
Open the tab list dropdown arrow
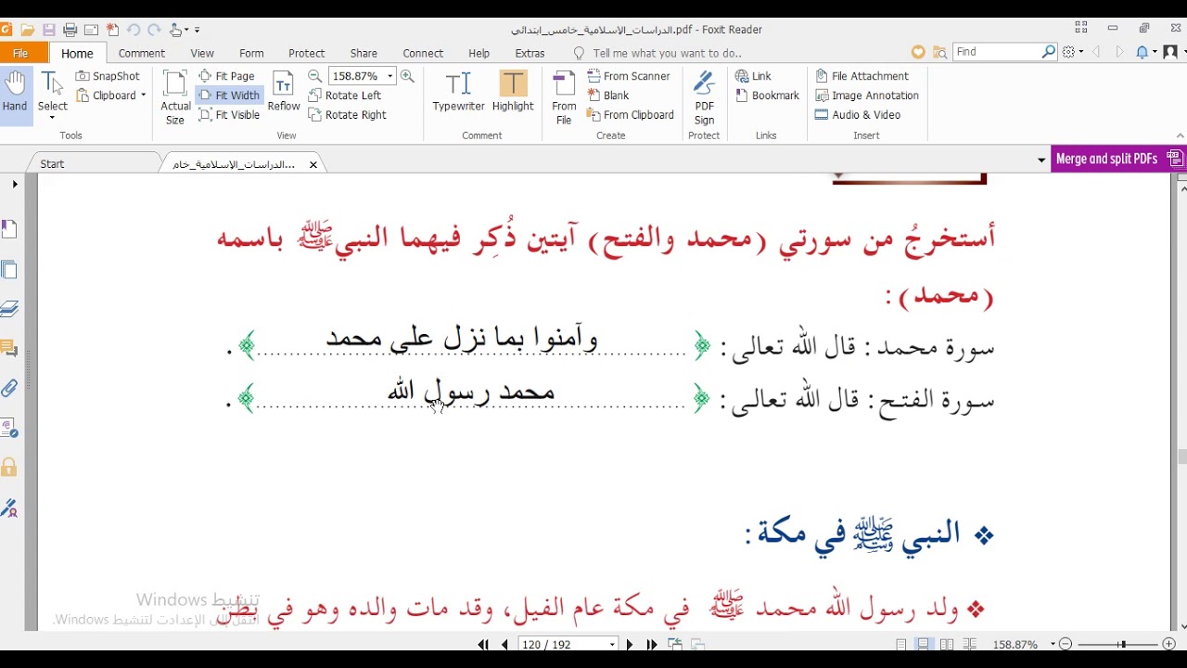coord(1041,161)
